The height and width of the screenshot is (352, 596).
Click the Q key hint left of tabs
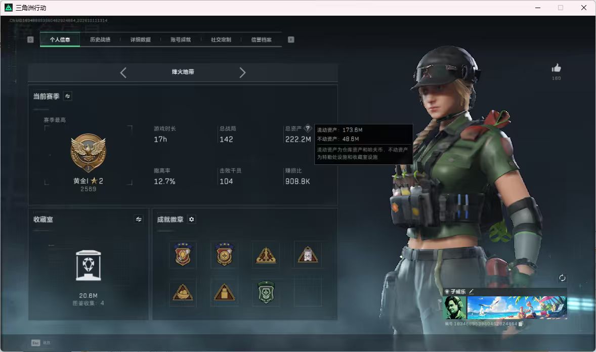[x=30, y=39]
